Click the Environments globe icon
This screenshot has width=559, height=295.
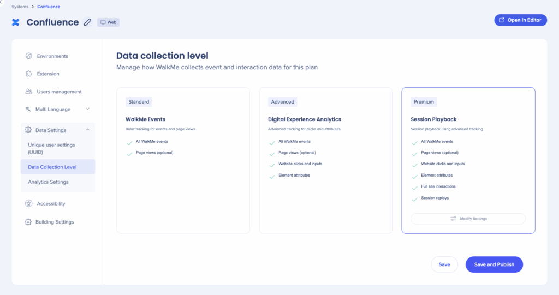(x=29, y=56)
